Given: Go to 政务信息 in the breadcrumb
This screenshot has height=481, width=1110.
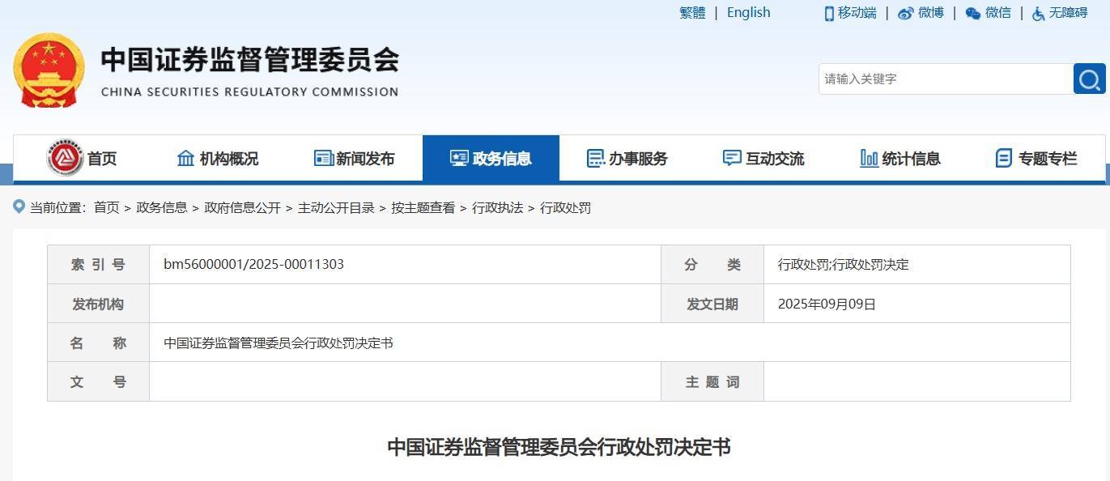Looking at the screenshot, I should click(162, 208).
